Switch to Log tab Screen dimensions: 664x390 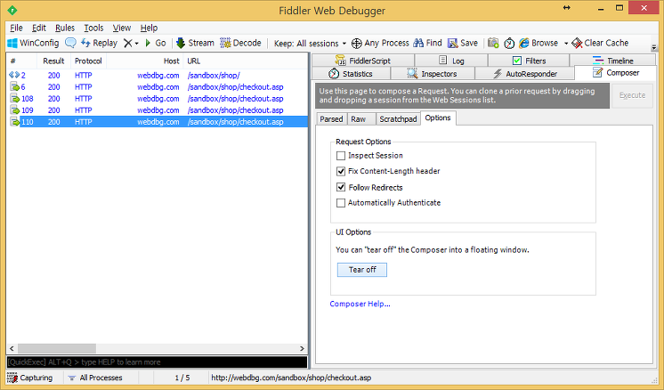pyautogui.click(x=451, y=61)
